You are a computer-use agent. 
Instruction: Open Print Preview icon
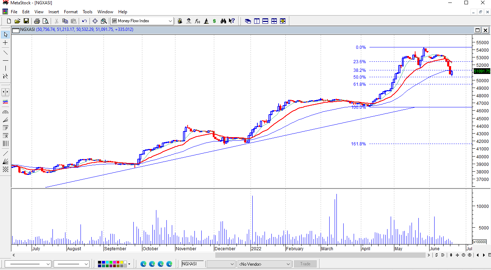coord(45,21)
